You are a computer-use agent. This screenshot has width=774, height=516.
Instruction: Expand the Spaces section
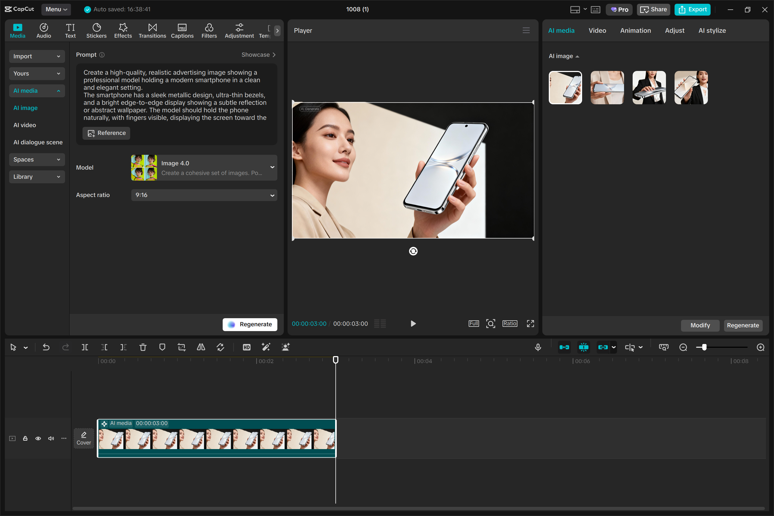coord(37,160)
